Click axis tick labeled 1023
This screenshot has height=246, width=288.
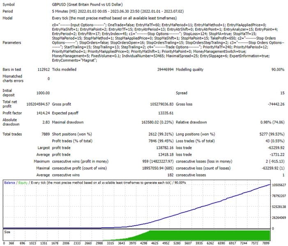pyautogui.click(x=32, y=243)
